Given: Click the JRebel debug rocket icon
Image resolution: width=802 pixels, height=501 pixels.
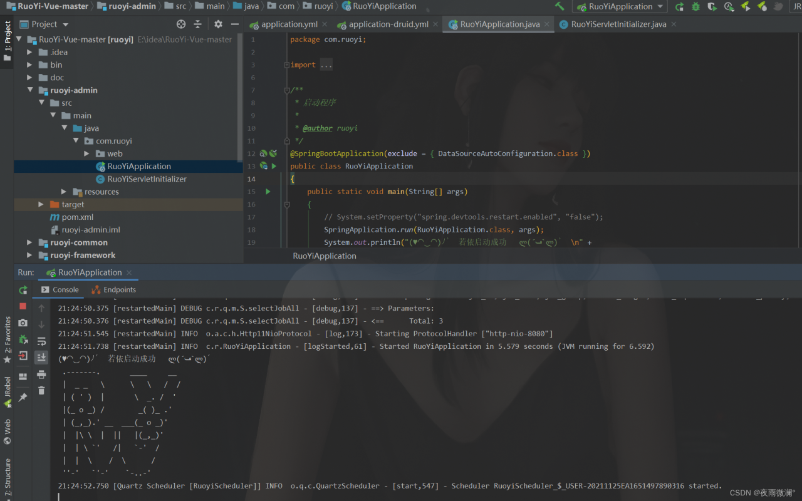Looking at the screenshot, I should pos(762,6).
